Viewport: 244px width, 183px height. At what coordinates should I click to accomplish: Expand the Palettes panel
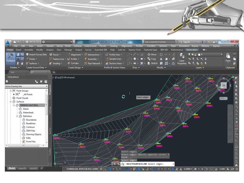point(15,68)
